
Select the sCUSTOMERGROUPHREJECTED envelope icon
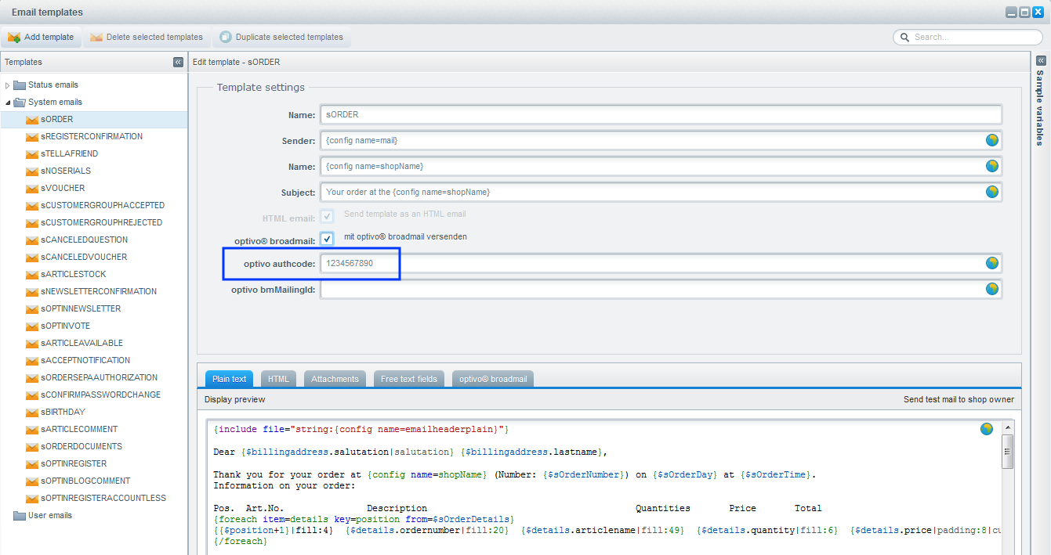[32, 223]
